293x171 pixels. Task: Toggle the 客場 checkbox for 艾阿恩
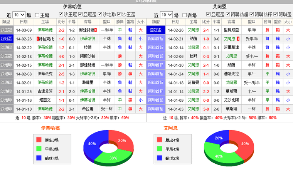pyautogui.click(x=184, y=15)
